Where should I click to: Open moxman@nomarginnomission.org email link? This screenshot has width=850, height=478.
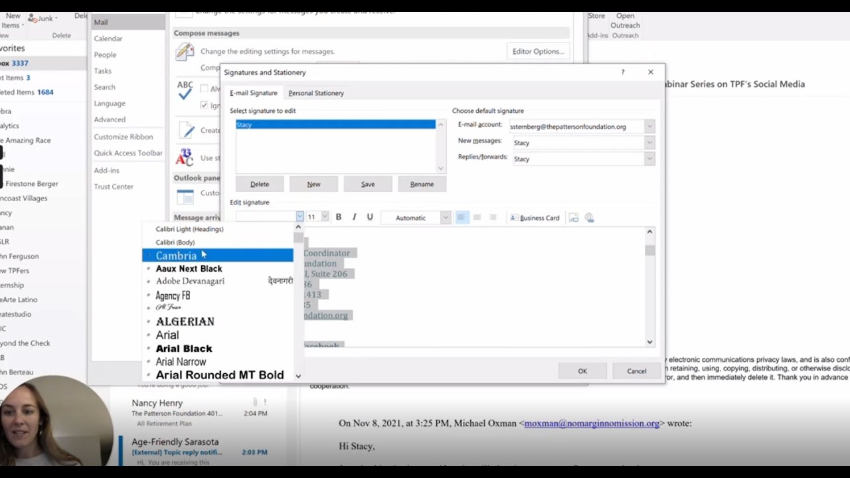(x=592, y=423)
